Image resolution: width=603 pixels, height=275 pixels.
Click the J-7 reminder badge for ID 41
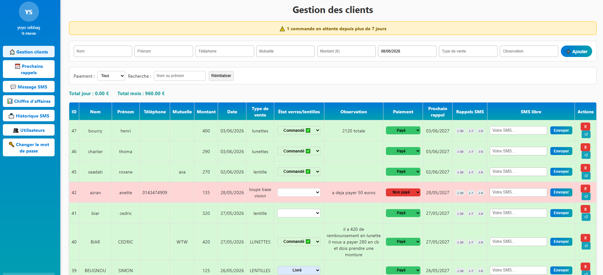tap(471, 214)
